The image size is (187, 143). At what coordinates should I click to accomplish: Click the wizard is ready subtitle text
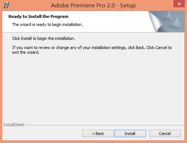click(47, 25)
